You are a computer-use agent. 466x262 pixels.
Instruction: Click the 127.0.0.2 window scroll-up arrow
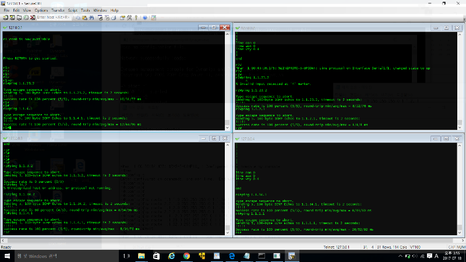460,35
